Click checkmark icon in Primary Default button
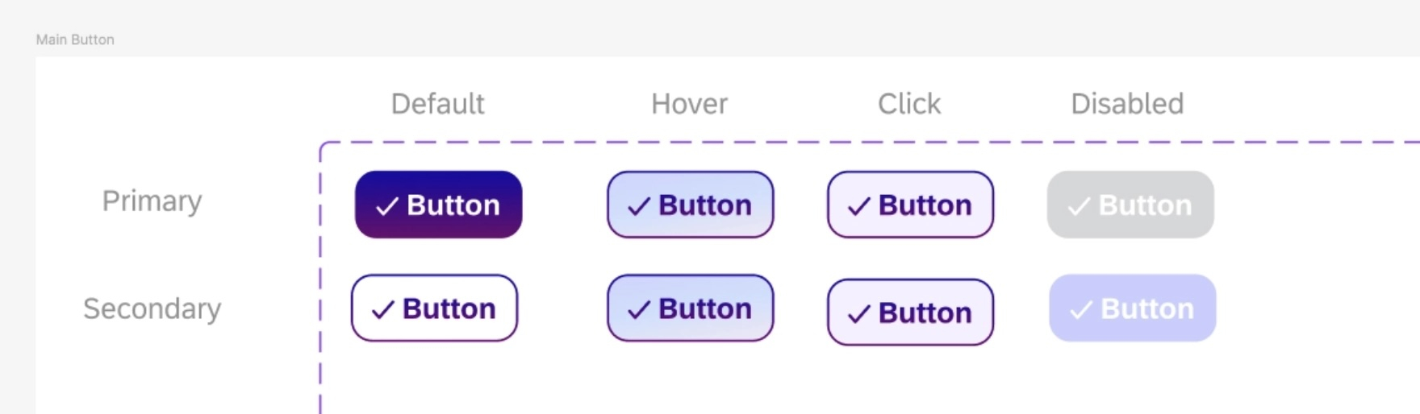 tap(387, 206)
